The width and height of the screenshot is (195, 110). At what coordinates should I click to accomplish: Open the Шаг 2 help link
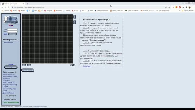(86, 28)
